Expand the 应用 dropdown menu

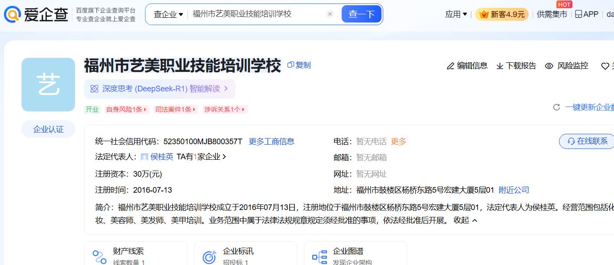[x=456, y=14]
